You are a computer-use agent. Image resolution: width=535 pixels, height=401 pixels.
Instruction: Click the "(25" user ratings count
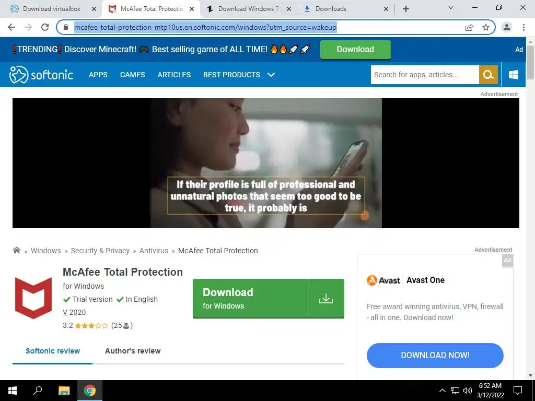122,326
